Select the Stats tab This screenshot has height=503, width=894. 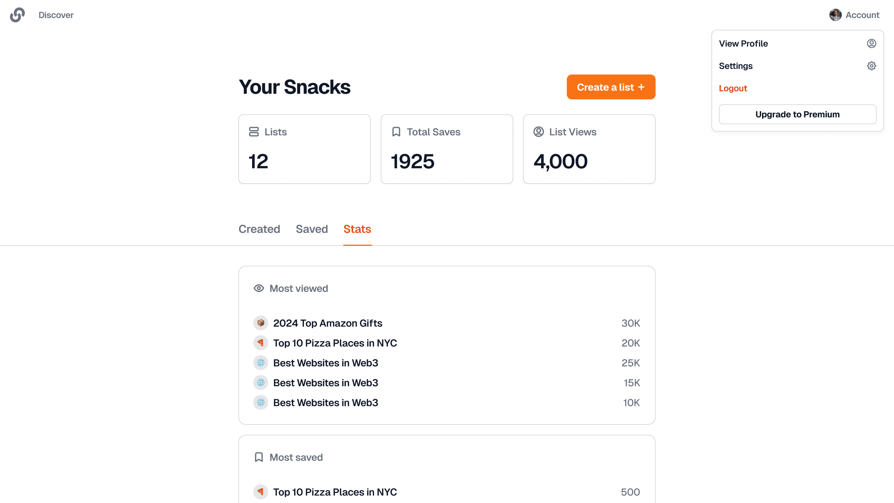(357, 229)
